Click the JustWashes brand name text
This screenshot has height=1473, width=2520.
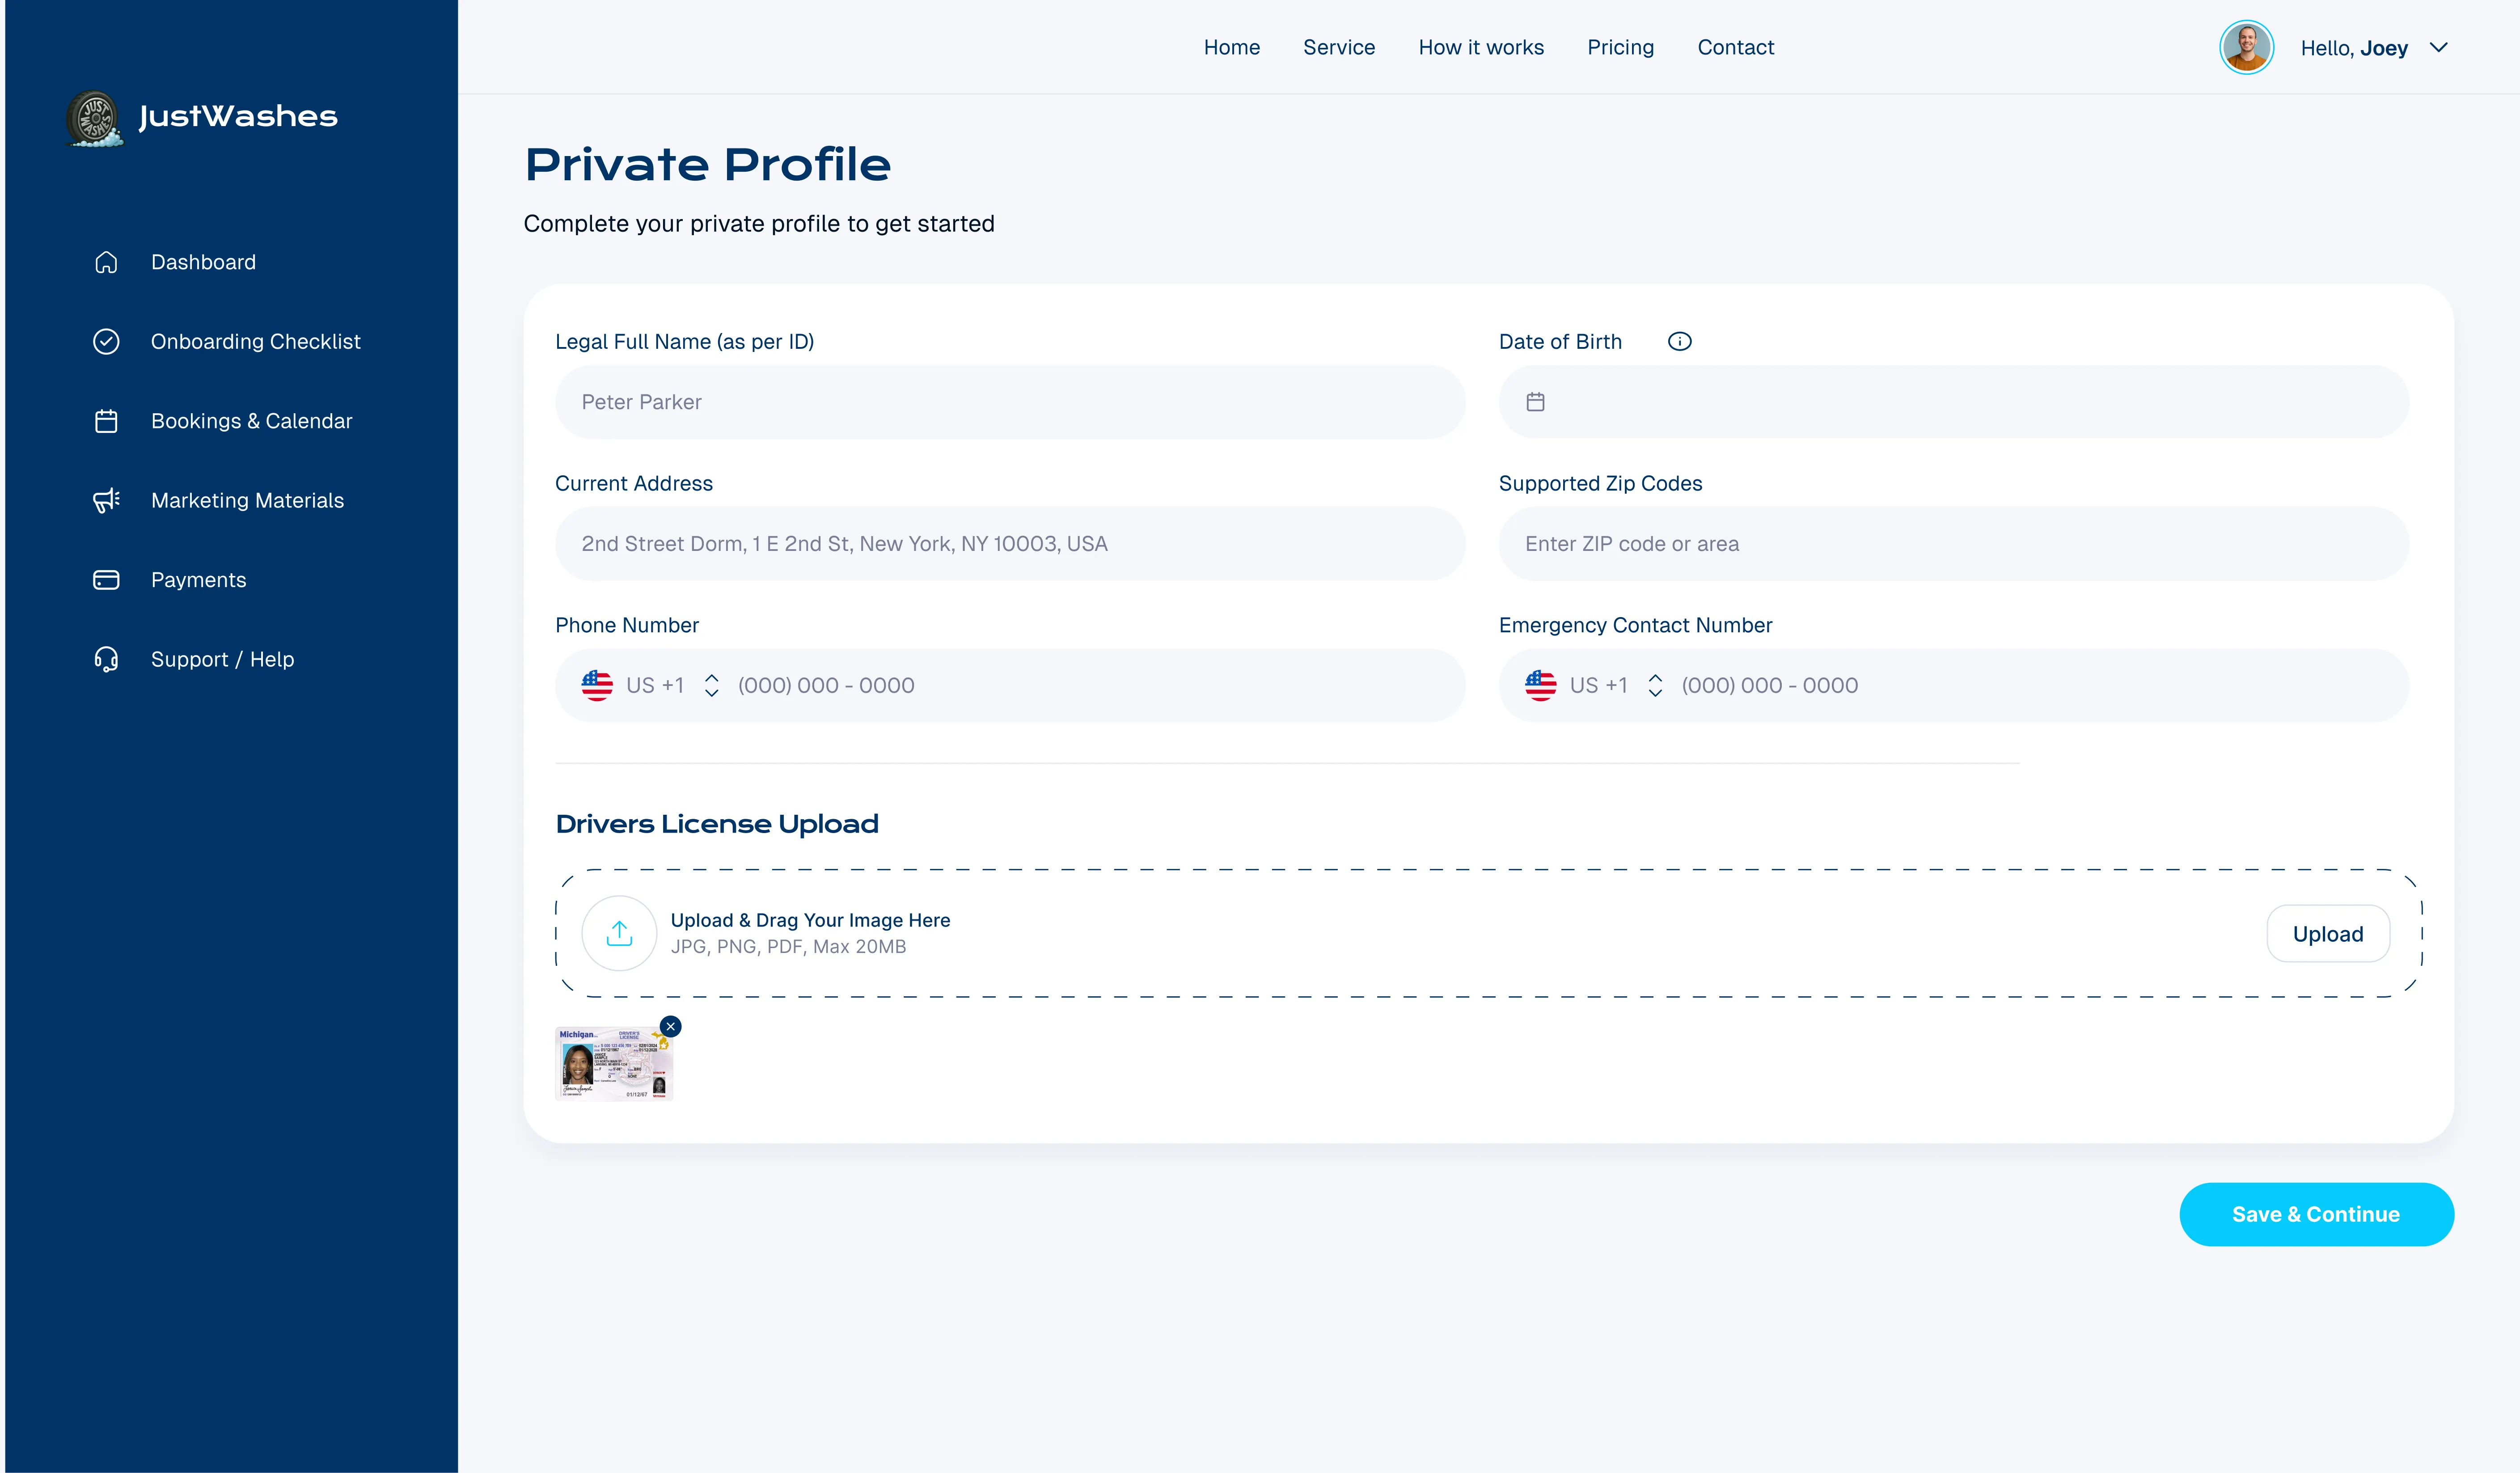pyautogui.click(x=238, y=117)
